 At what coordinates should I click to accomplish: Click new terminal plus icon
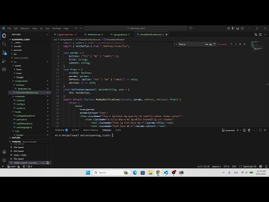click(x=237, y=130)
